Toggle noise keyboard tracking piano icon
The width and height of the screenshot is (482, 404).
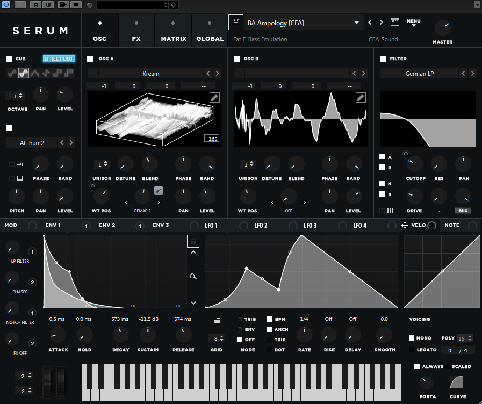tap(20, 178)
